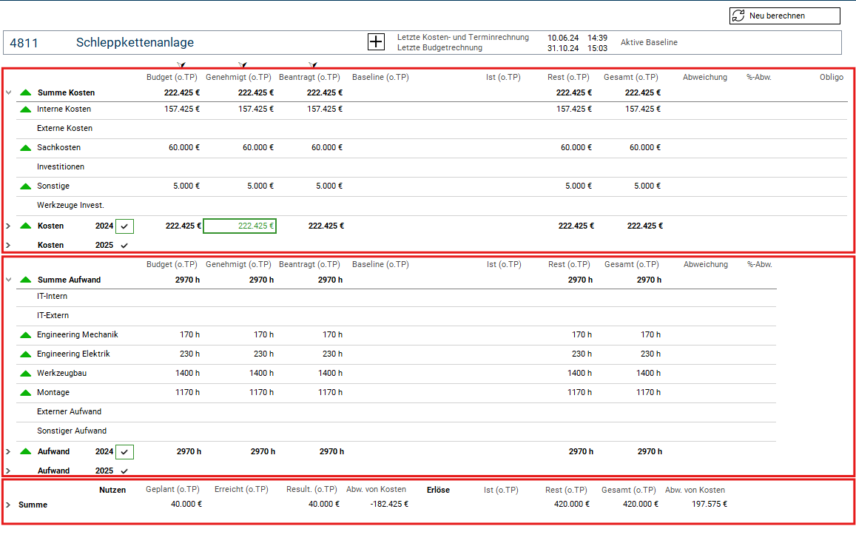
Task: Collapse the Summe Kosten section
Action: pyautogui.click(x=8, y=93)
